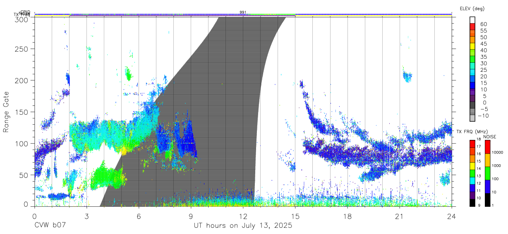
Task: Click the "200" range gate tick label
Action: pyautogui.click(x=22, y=80)
